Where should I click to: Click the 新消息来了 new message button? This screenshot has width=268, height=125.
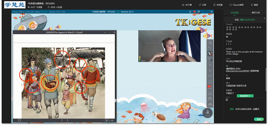245,96
